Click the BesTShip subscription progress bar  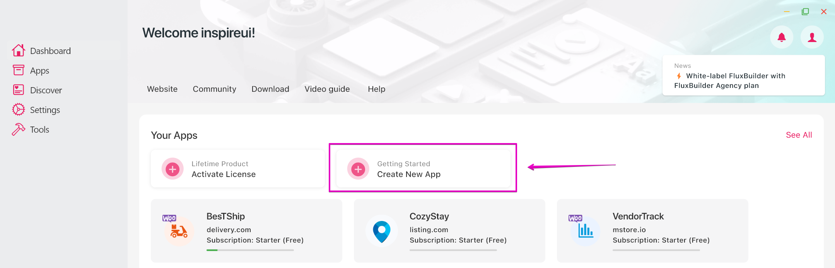point(250,250)
